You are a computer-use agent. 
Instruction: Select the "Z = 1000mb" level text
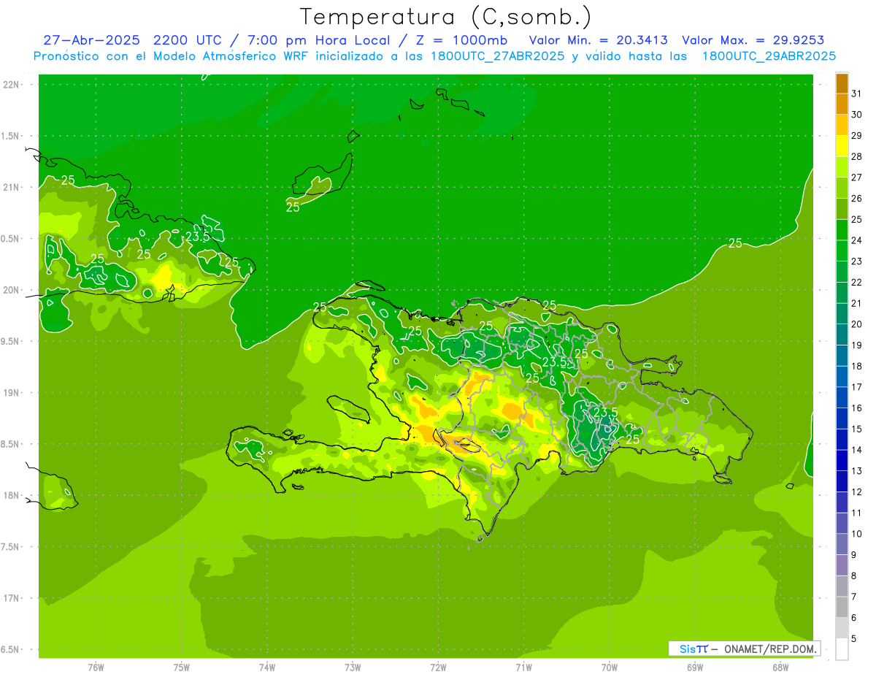462,40
